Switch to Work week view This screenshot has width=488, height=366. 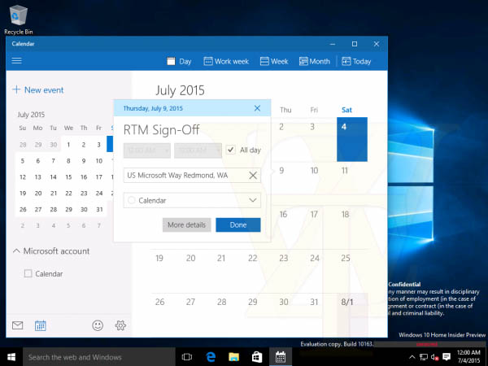coord(226,61)
